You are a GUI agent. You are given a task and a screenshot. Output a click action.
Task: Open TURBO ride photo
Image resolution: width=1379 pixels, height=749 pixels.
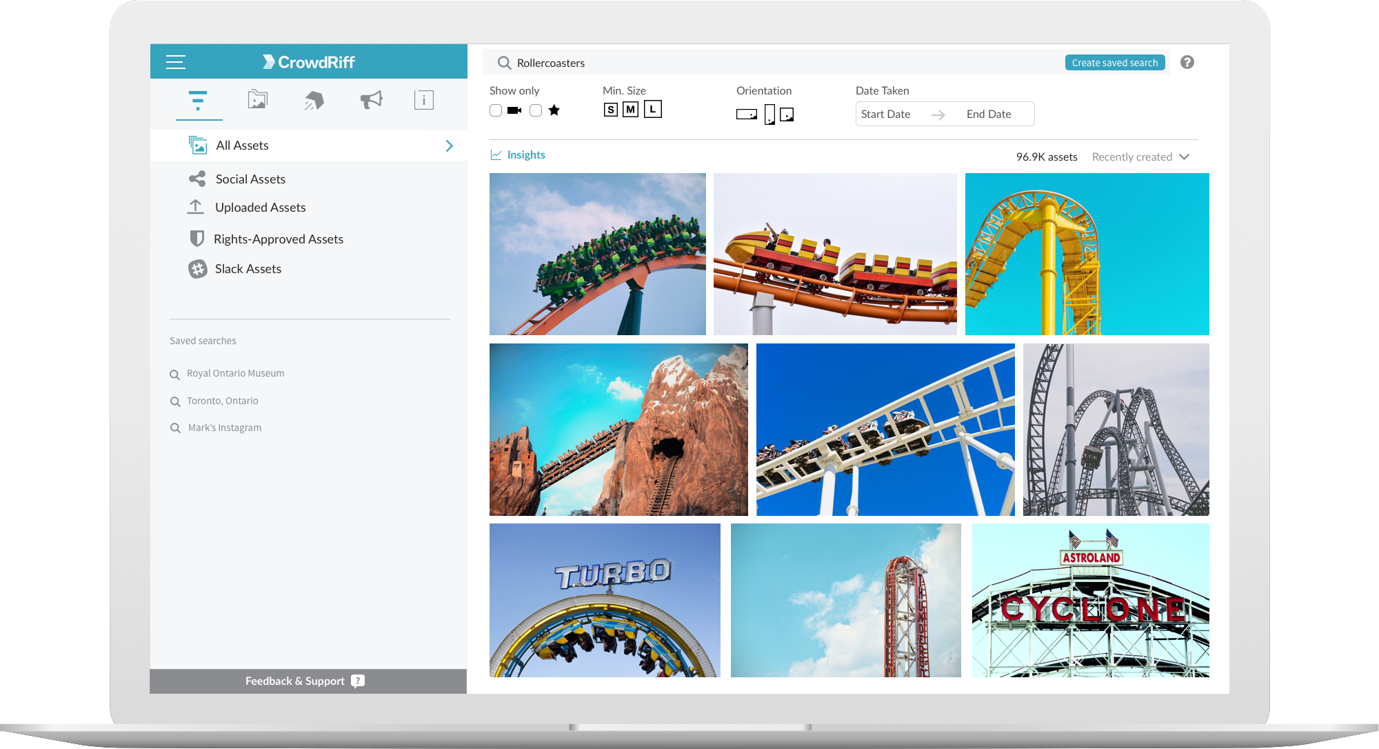(x=605, y=600)
